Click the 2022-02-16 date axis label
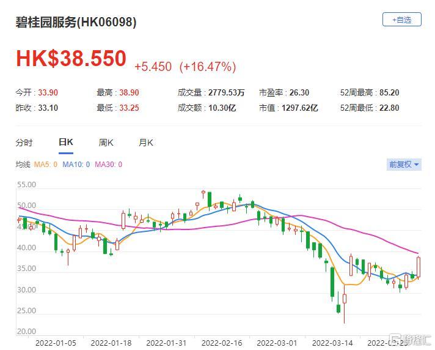This screenshot has width=435, height=350. 221,344
